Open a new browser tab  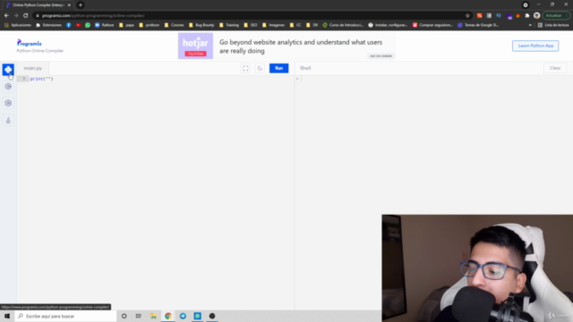coord(81,5)
